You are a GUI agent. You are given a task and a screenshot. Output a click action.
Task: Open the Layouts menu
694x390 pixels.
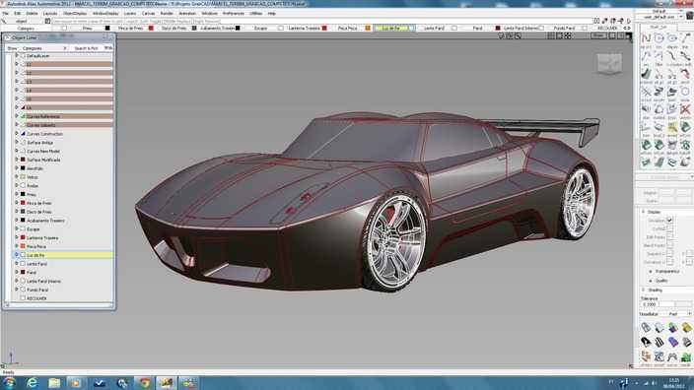coord(50,13)
